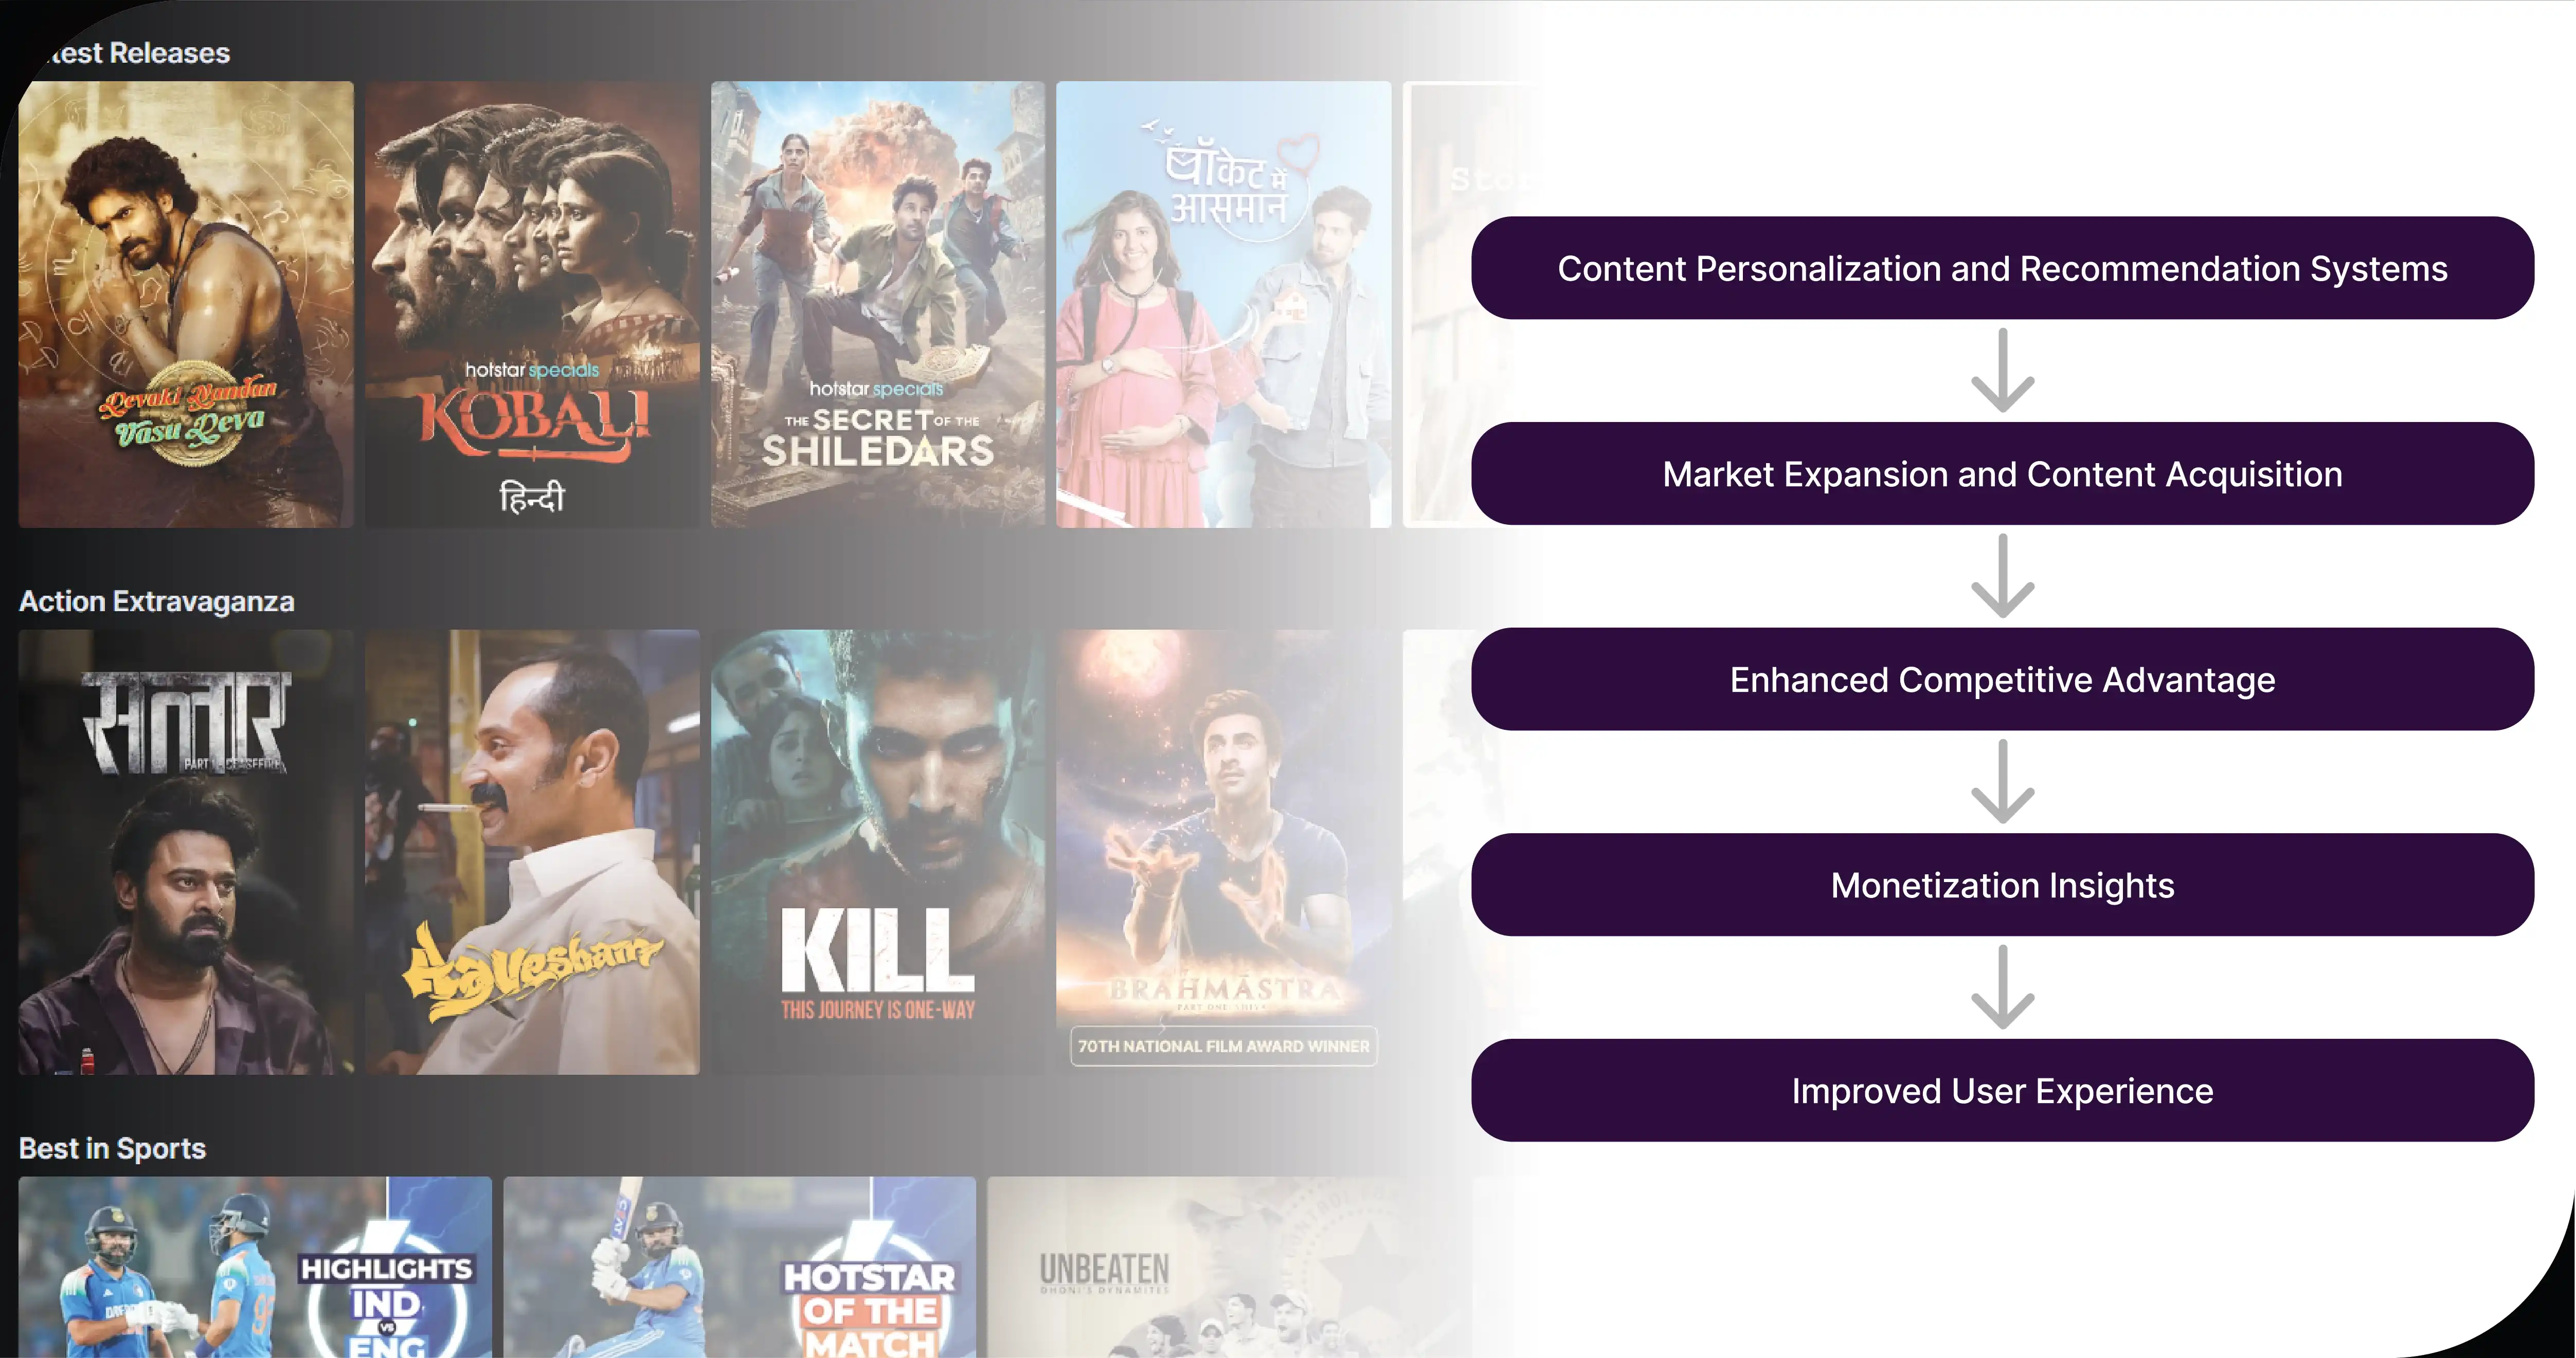Select Content Personalization and Recommendation Systems box
Screen dimensions: 2576x1358
pyautogui.click(x=2002, y=268)
